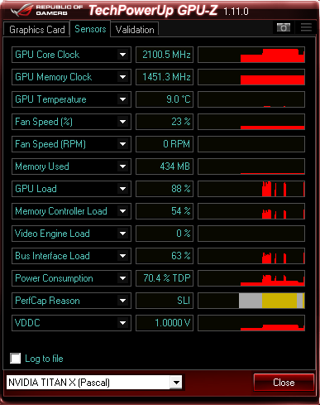The image size is (320, 405).
Task: Switch to the Graphics Card tab
Action: 36,30
